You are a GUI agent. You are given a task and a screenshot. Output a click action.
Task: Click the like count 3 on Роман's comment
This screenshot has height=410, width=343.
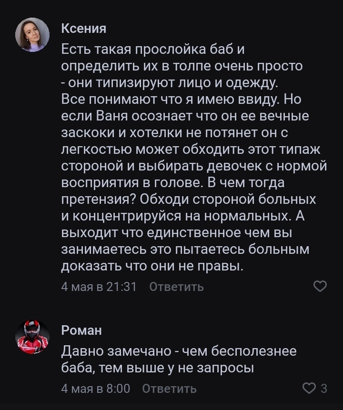[323, 388]
